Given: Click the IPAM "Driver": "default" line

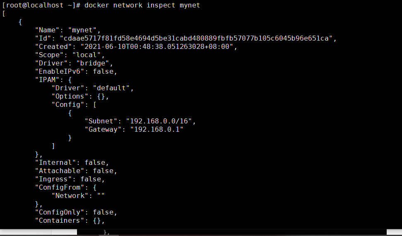Looking at the screenshot, I should [93, 88].
